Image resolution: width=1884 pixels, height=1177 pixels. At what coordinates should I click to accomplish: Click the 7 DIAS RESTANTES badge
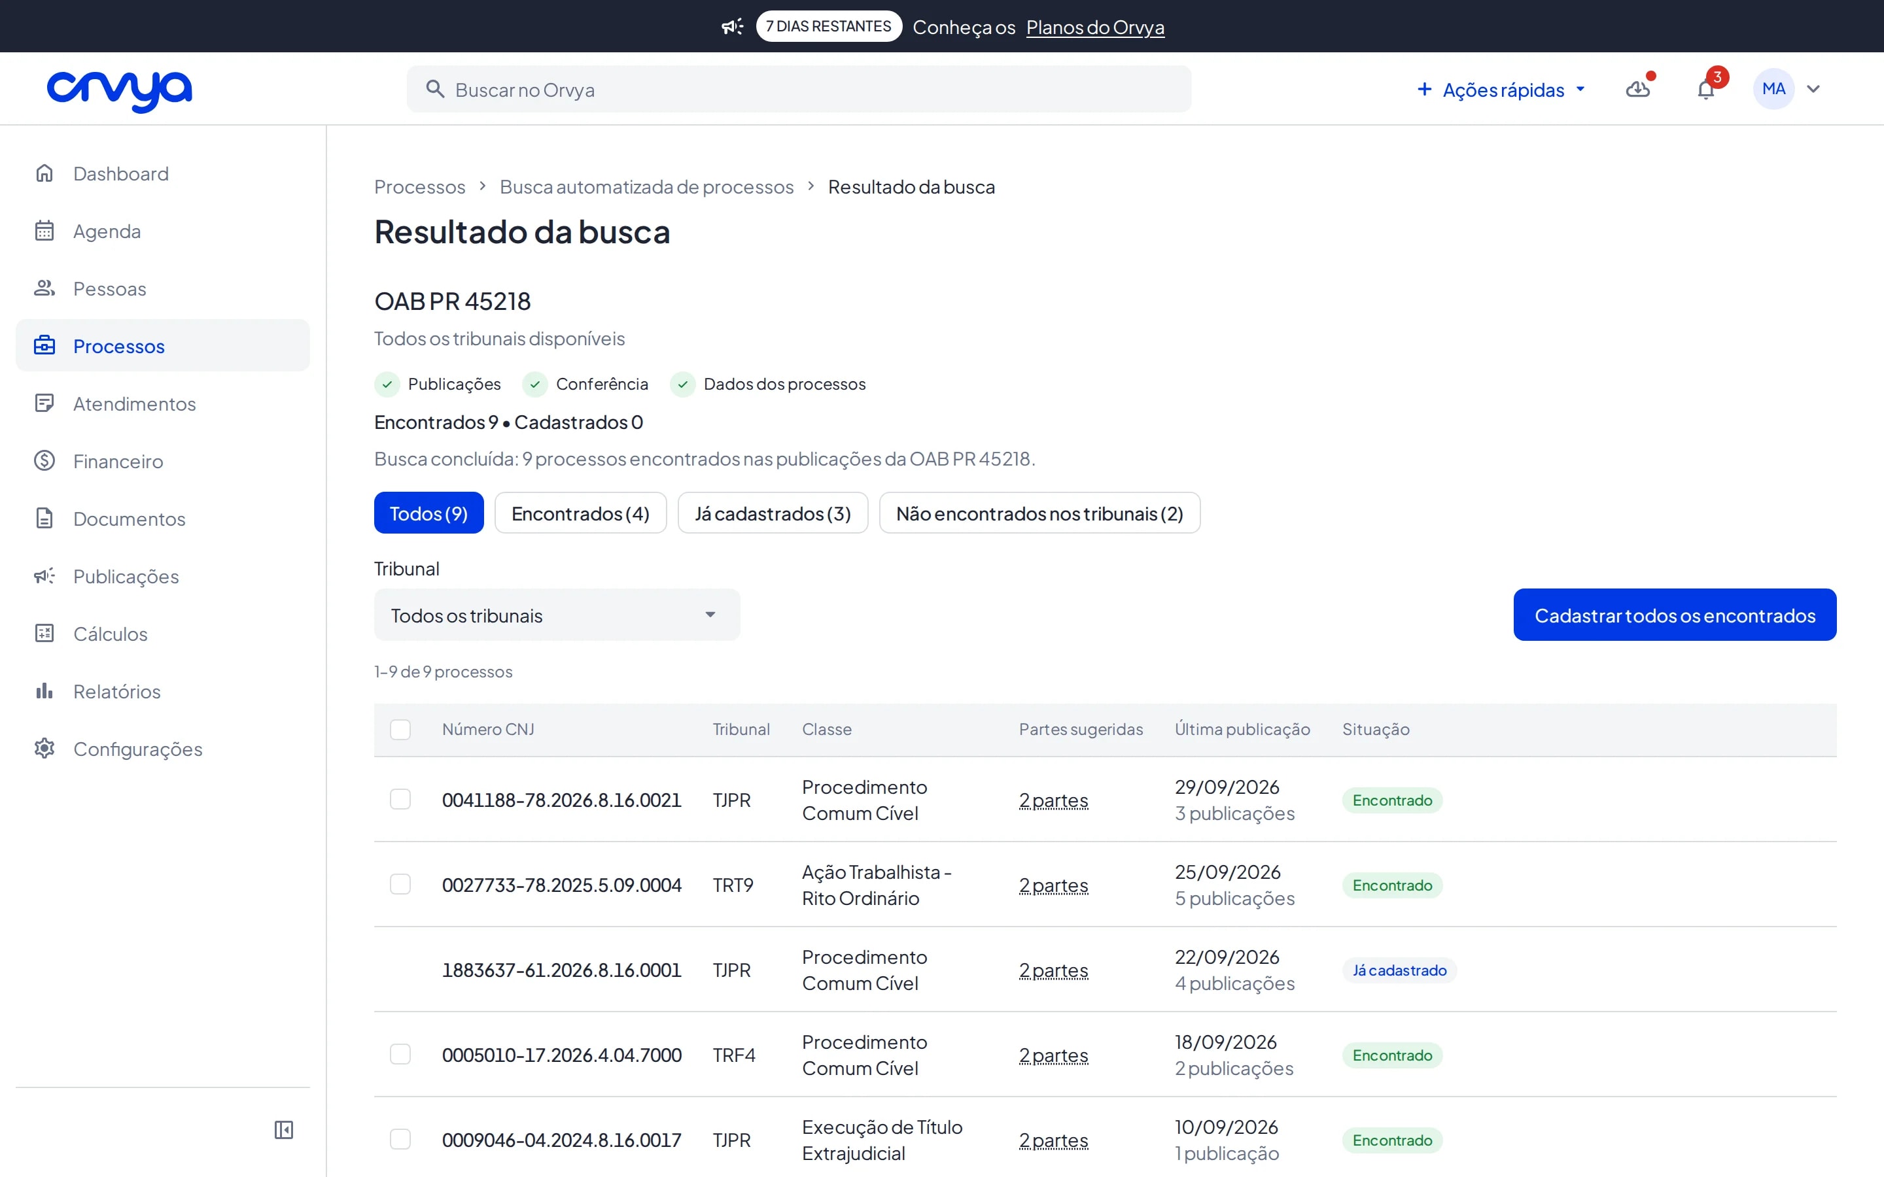pos(828,26)
